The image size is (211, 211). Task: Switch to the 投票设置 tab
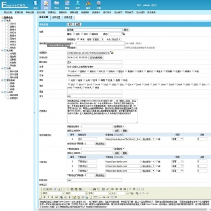tap(68, 17)
